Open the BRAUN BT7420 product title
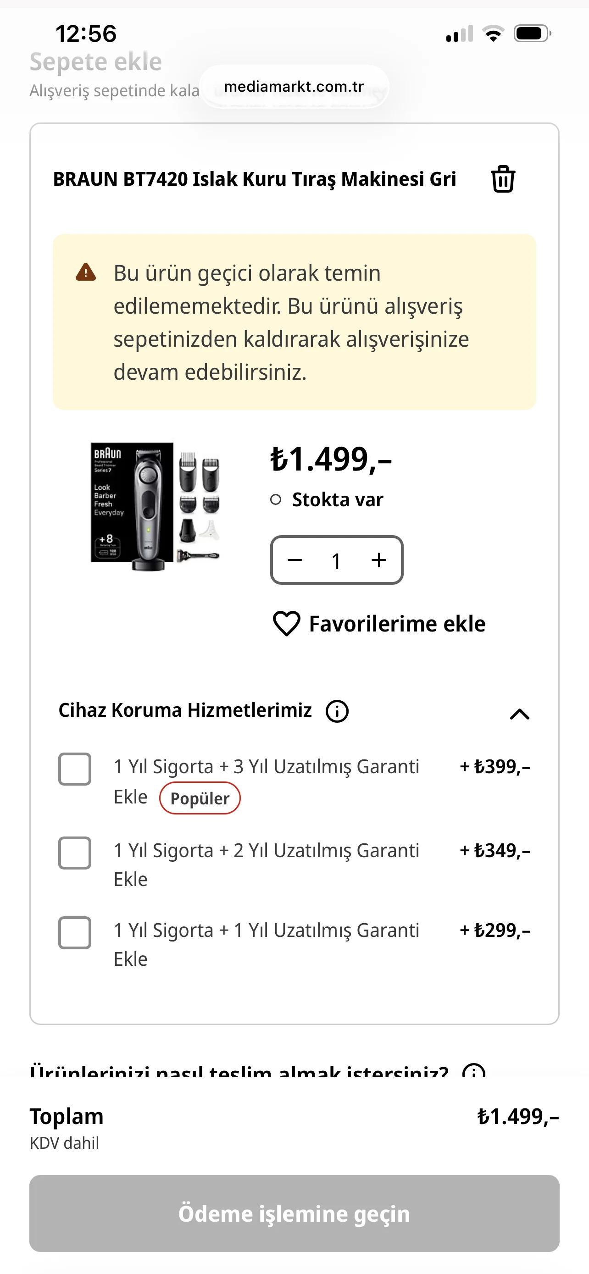Viewport: 589px width, 1274px height. coord(254,179)
